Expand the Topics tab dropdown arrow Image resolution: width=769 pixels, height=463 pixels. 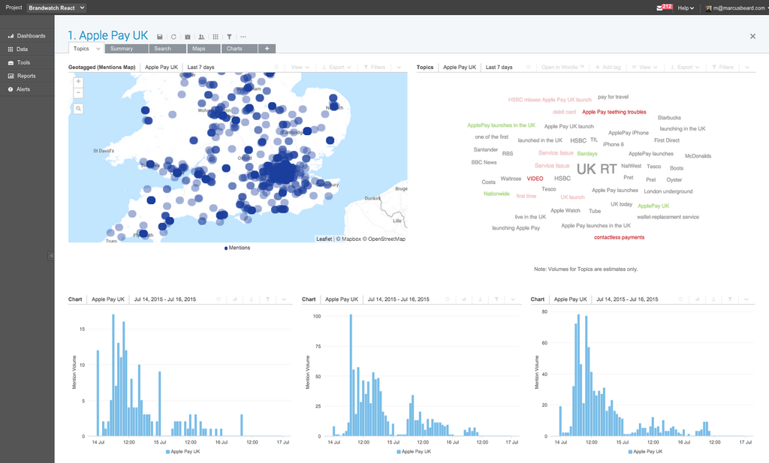[98, 49]
